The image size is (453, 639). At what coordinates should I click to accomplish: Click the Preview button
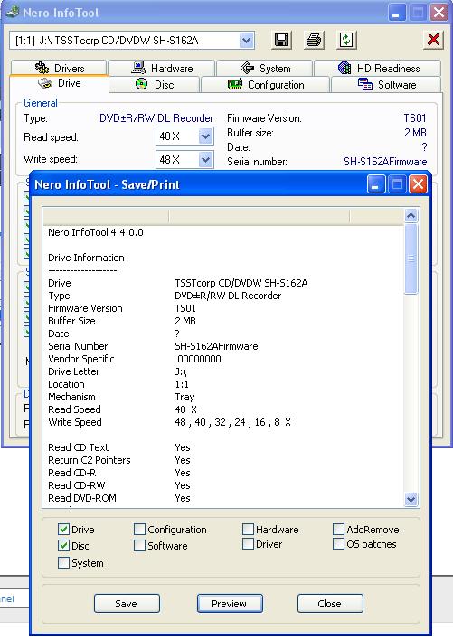(230, 604)
